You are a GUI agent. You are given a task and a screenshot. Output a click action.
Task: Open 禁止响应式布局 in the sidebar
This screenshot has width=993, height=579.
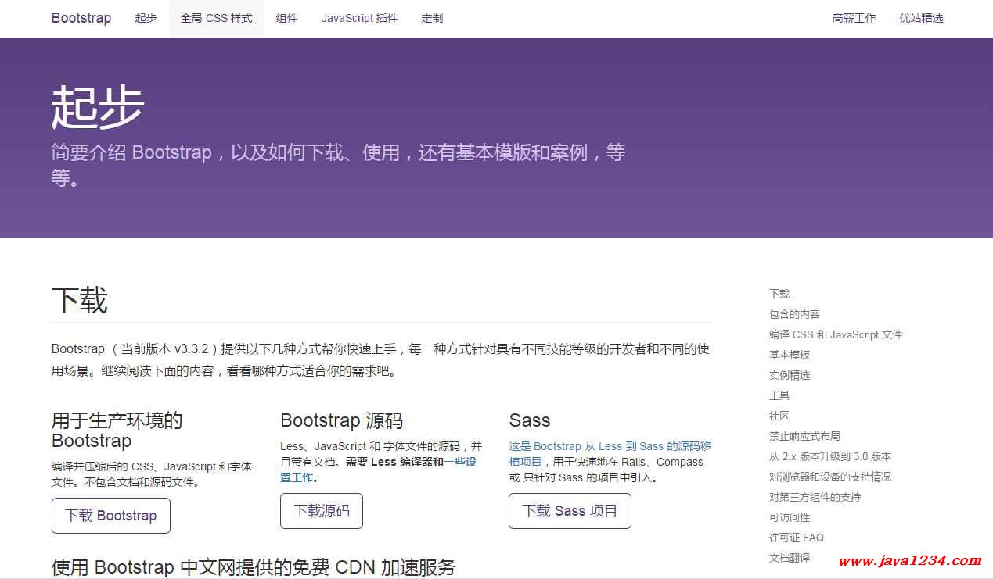[x=804, y=436]
